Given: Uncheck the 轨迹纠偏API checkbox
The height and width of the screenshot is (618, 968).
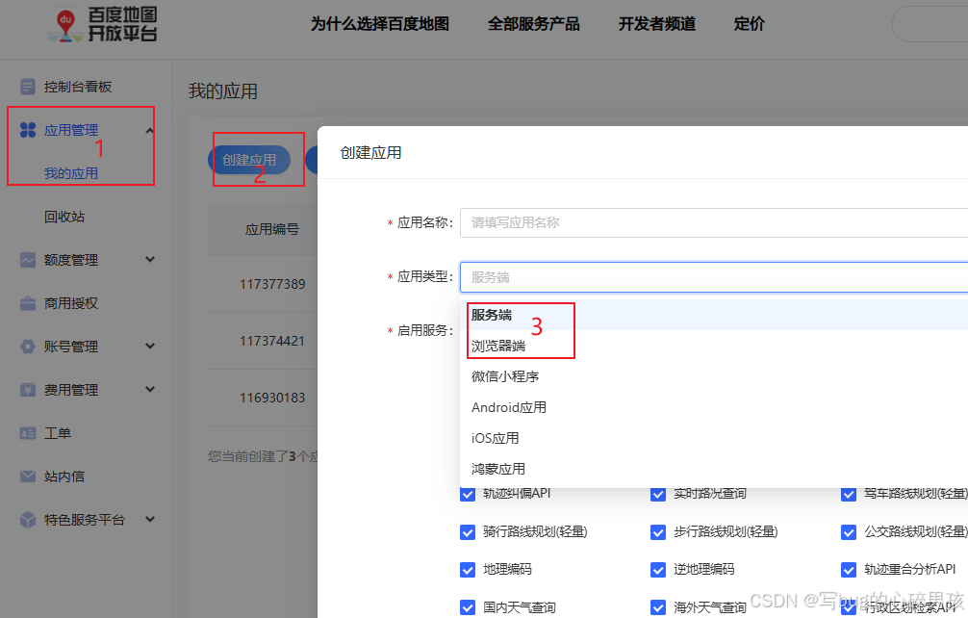Looking at the screenshot, I should pos(468,494).
